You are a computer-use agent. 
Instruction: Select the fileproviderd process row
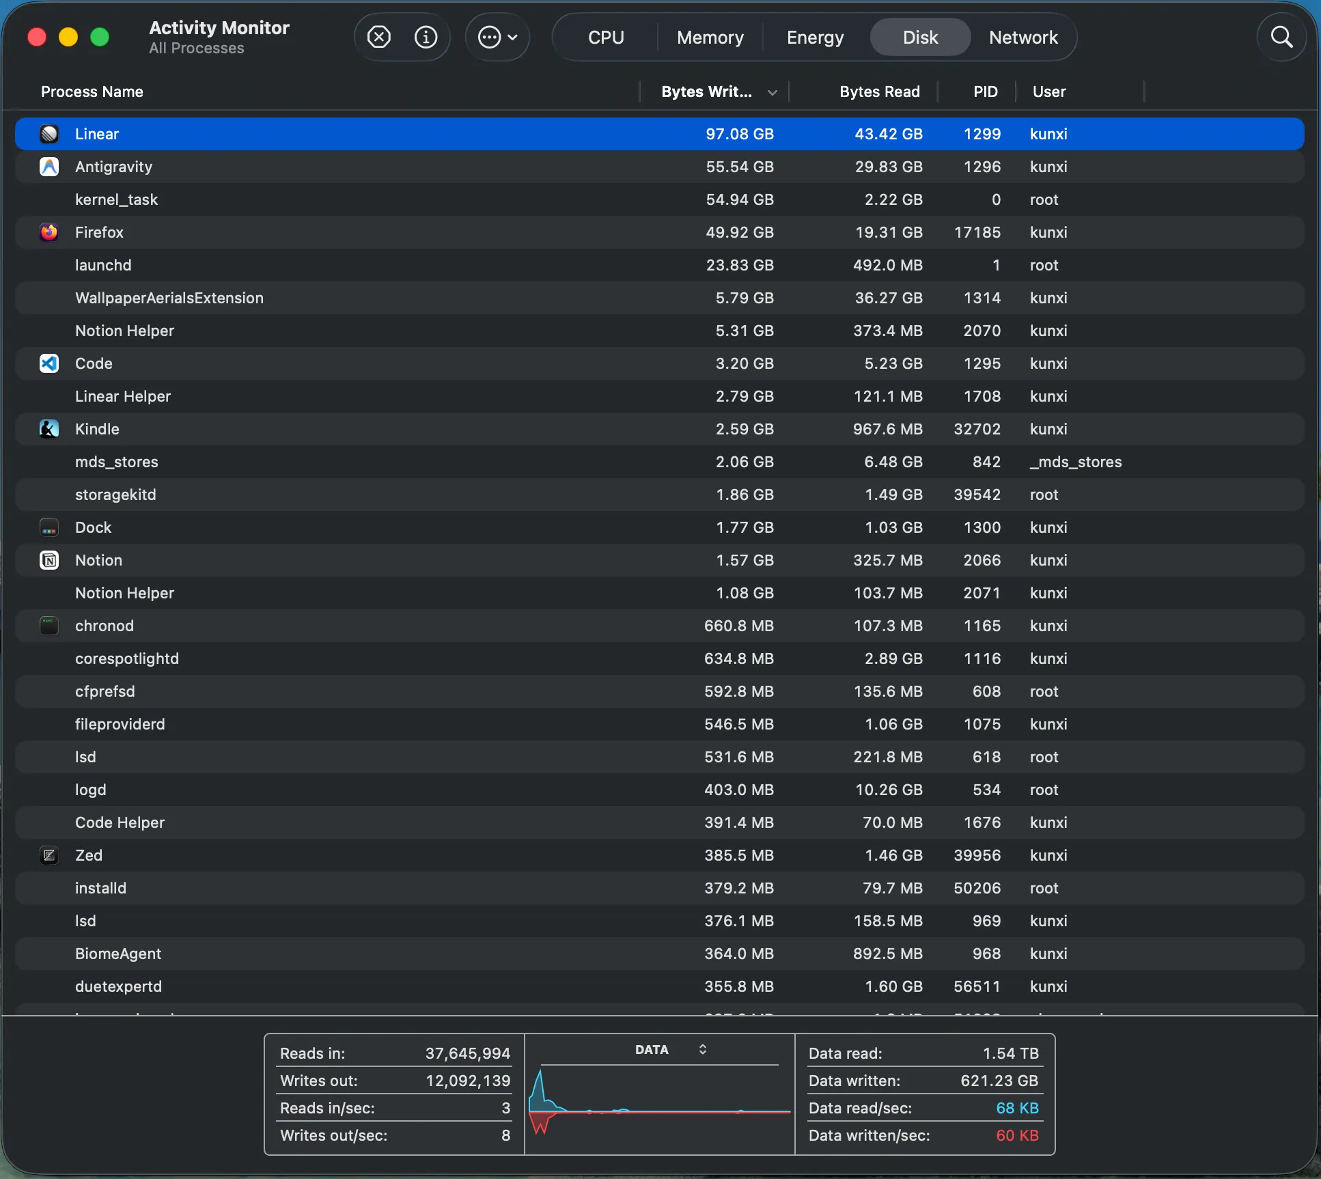(x=660, y=724)
